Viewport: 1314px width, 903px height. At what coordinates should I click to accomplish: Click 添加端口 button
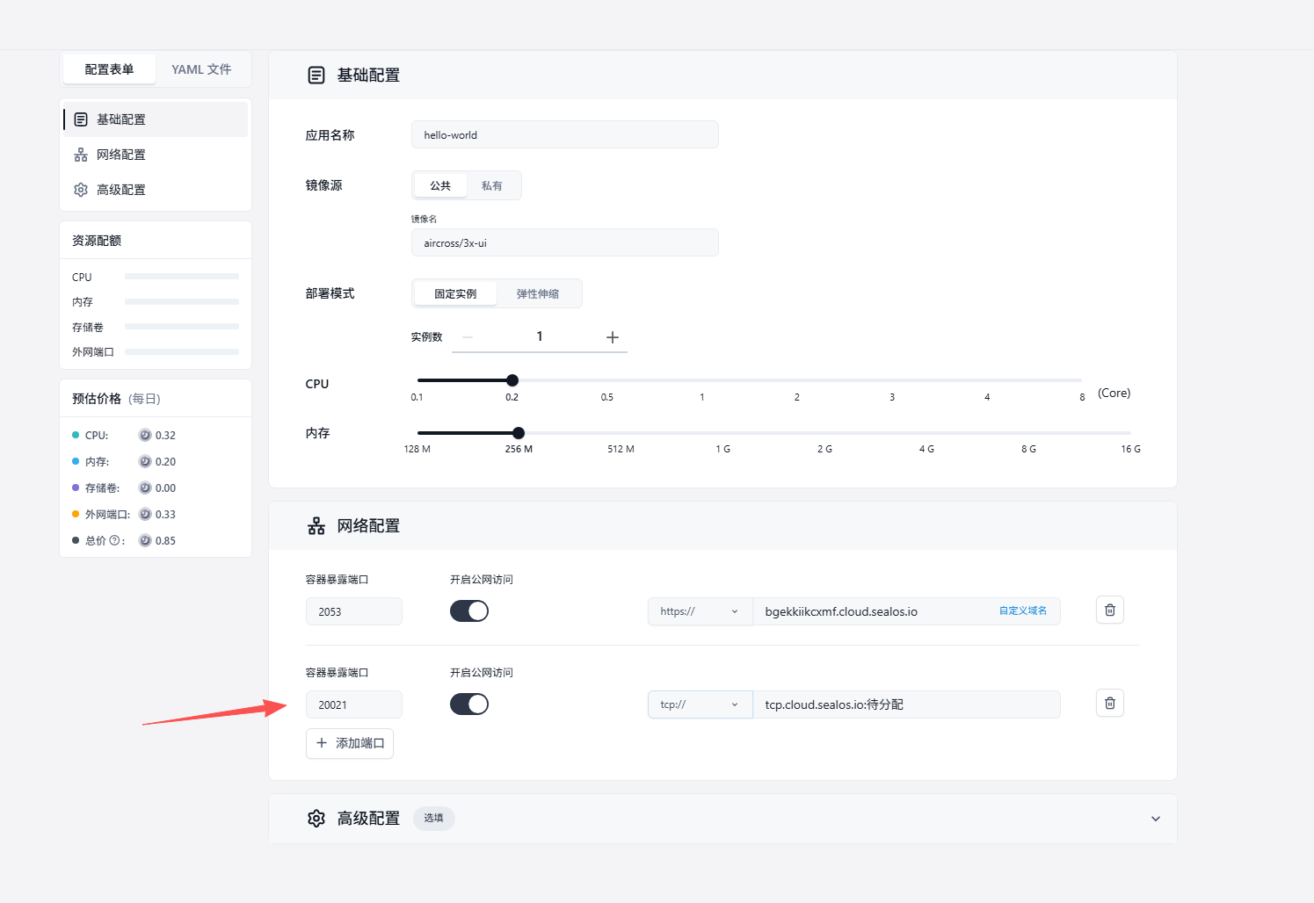pos(350,743)
